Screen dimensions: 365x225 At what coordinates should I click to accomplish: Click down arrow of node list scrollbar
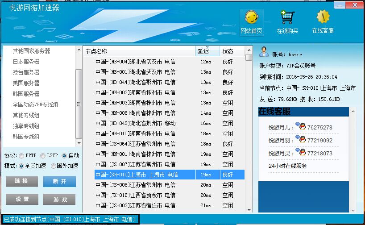coord(249,210)
